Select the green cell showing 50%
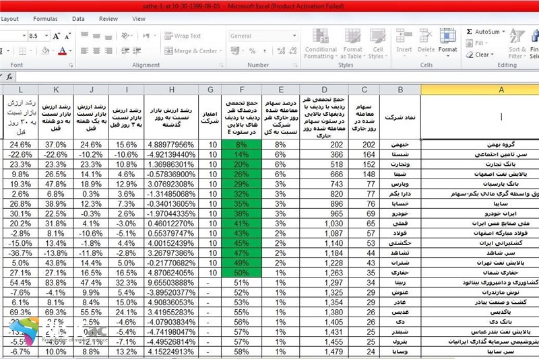This screenshot has height=359, width=539. tap(242, 273)
